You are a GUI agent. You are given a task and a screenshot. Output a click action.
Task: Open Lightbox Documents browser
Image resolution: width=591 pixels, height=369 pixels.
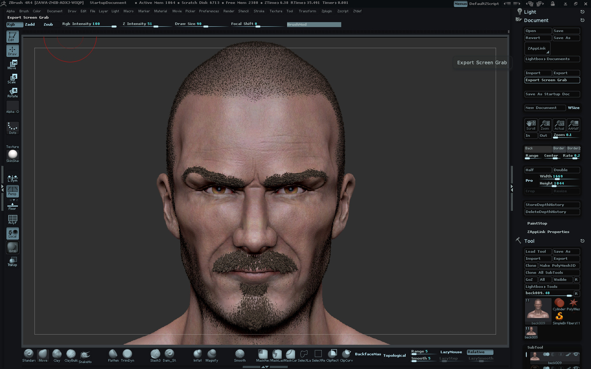tap(552, 59)
